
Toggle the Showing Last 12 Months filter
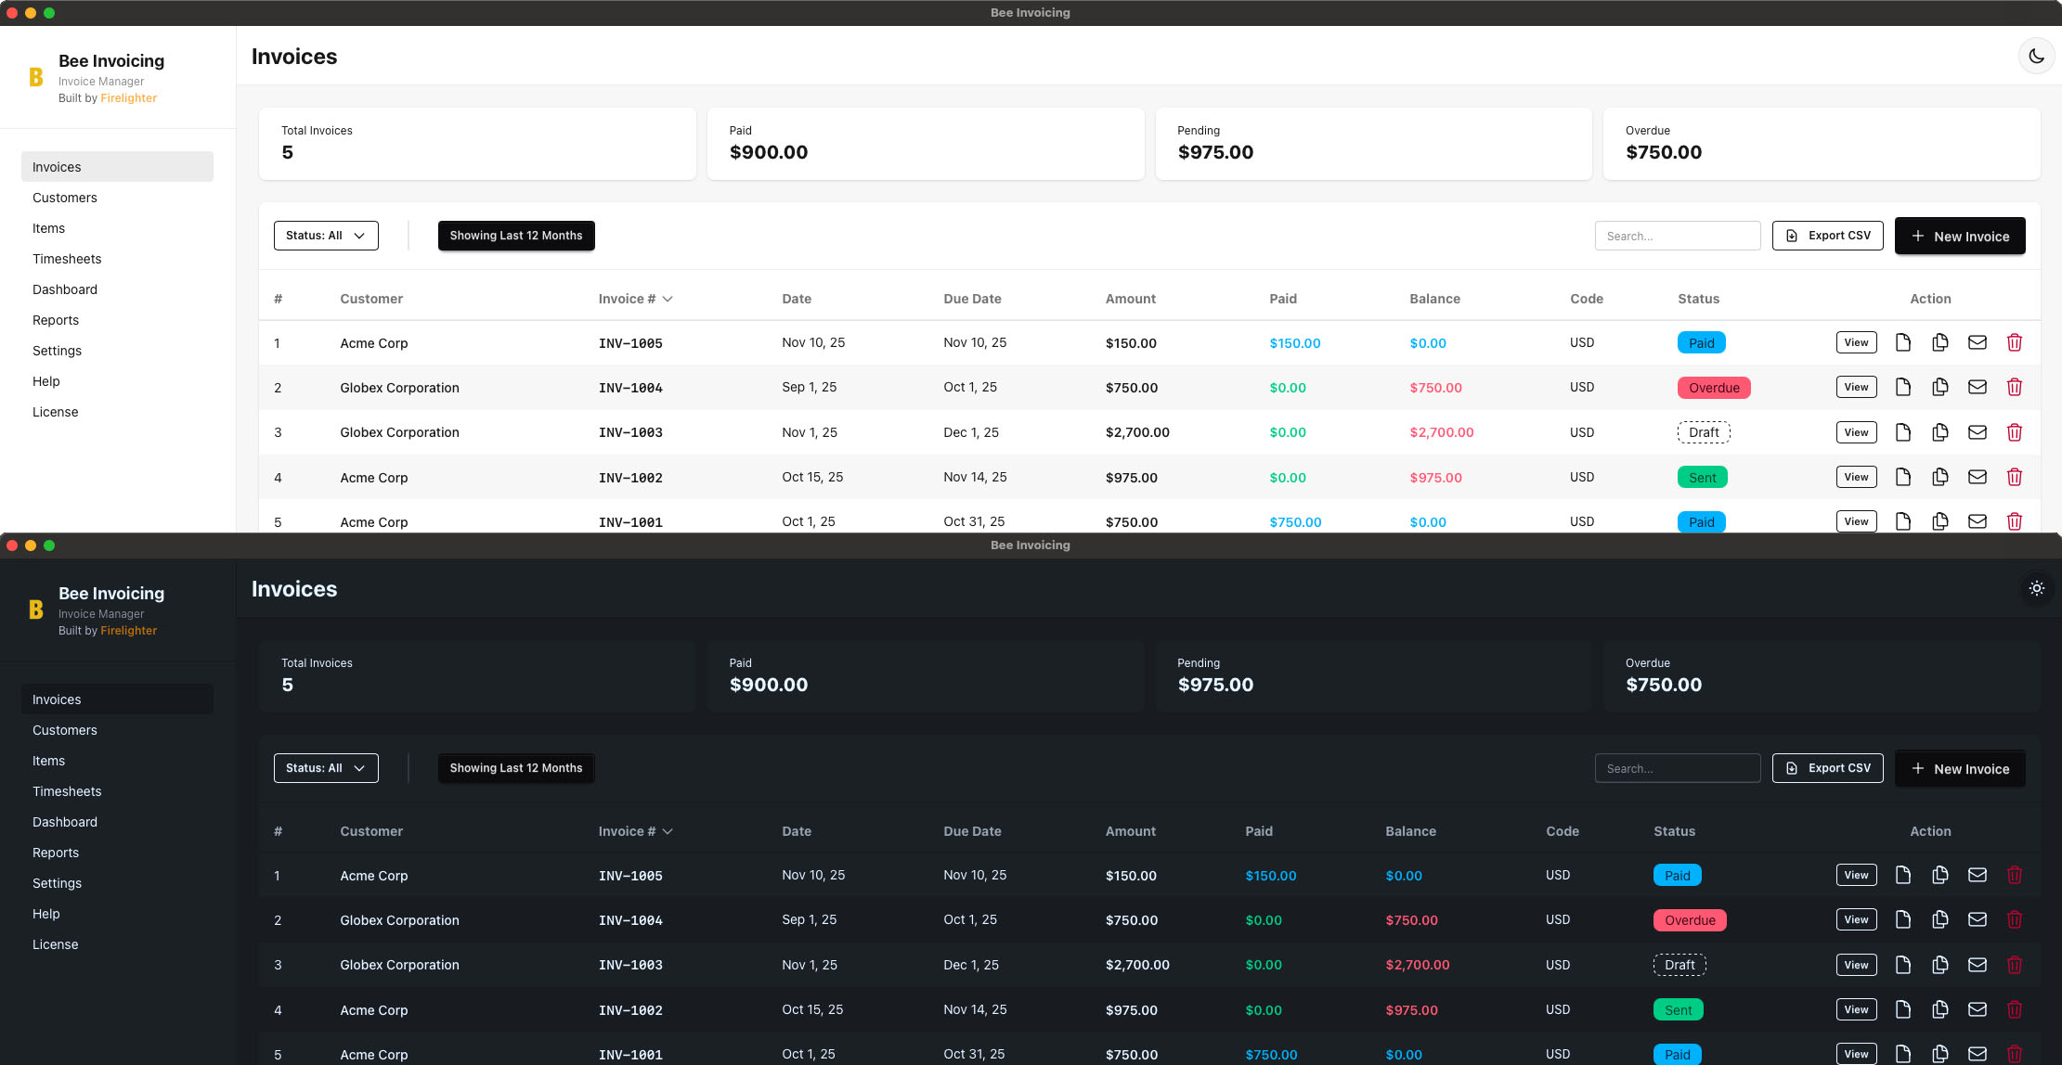pyautogui.click(x=516, y=235)
